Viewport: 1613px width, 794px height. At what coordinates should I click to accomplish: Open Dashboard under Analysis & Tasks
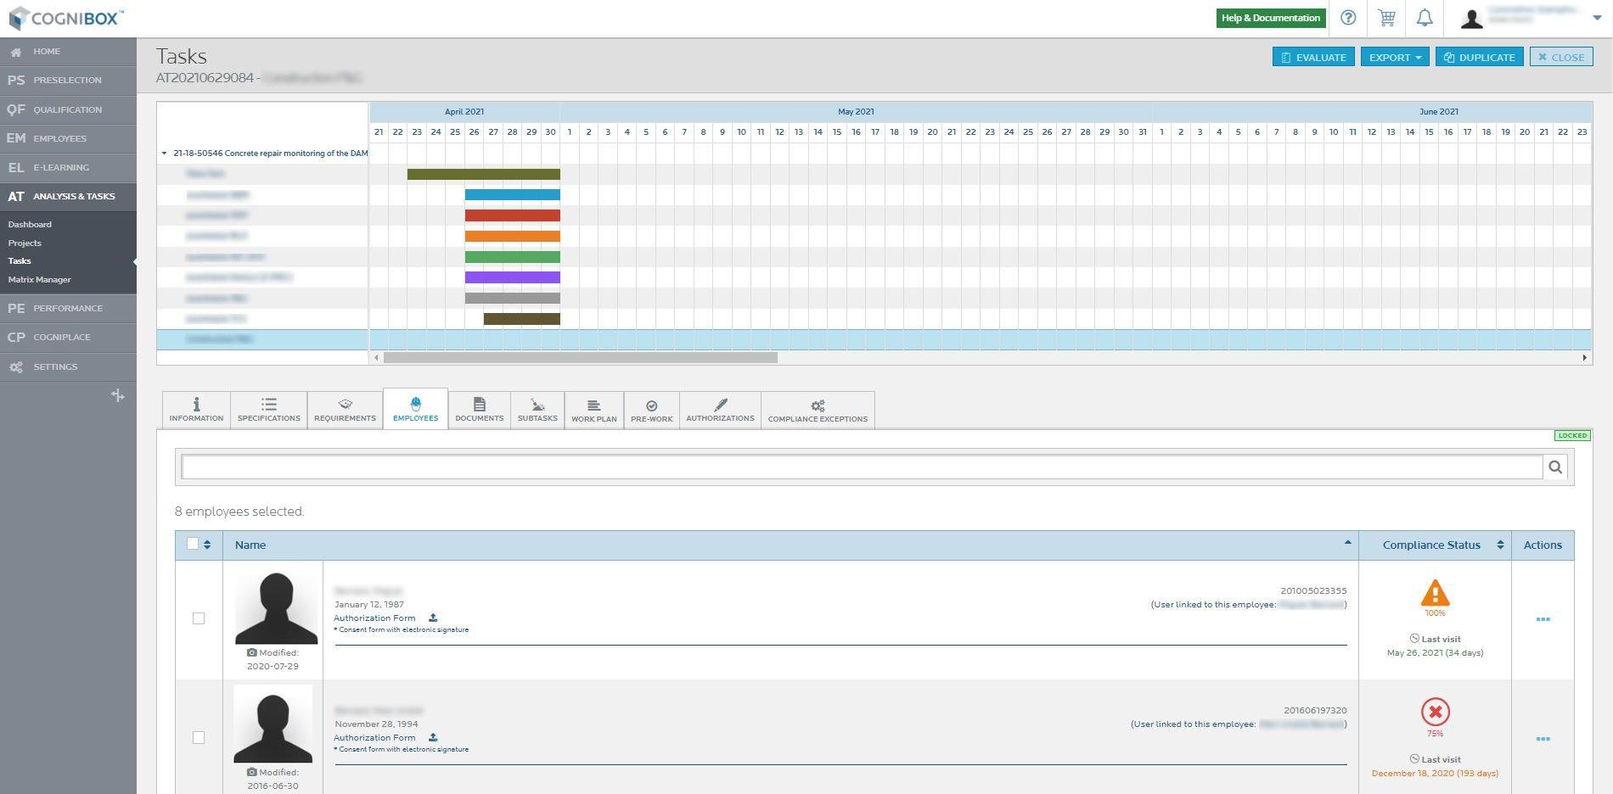[30, 225]
